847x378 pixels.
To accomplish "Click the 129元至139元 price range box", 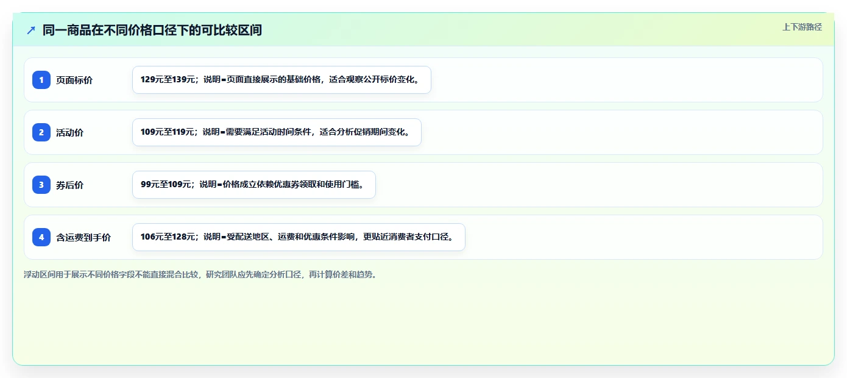I will tap(282, 80).
